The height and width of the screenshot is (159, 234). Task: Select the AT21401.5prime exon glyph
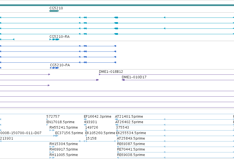click(x=116, y=119)
